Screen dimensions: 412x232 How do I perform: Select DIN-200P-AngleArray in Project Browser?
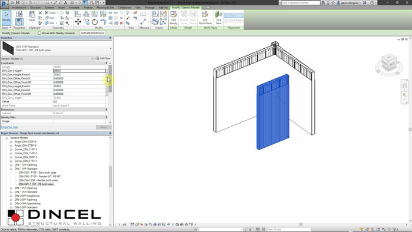point(27,195)
